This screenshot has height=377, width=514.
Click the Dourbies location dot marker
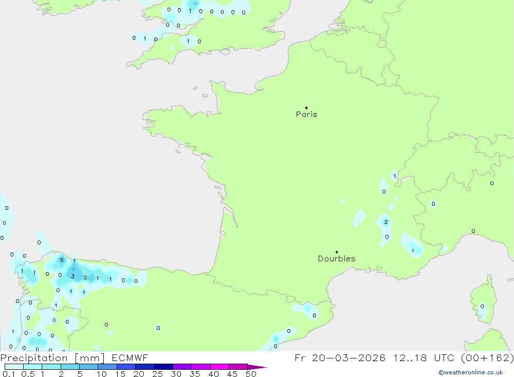337,252
